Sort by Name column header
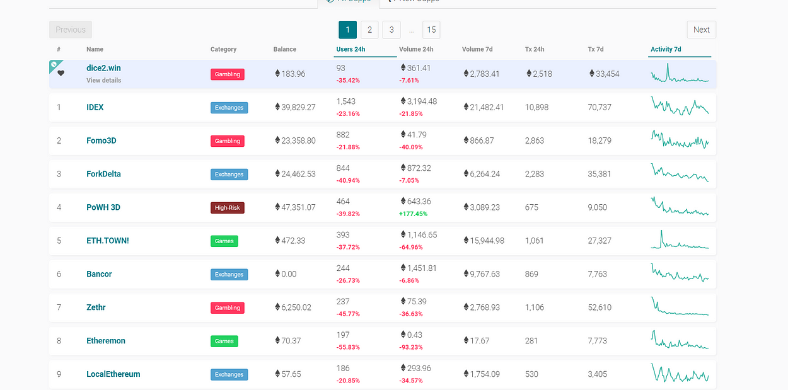Image resolution: width=788 pixels, height=390 pixels. pos(95,49)
